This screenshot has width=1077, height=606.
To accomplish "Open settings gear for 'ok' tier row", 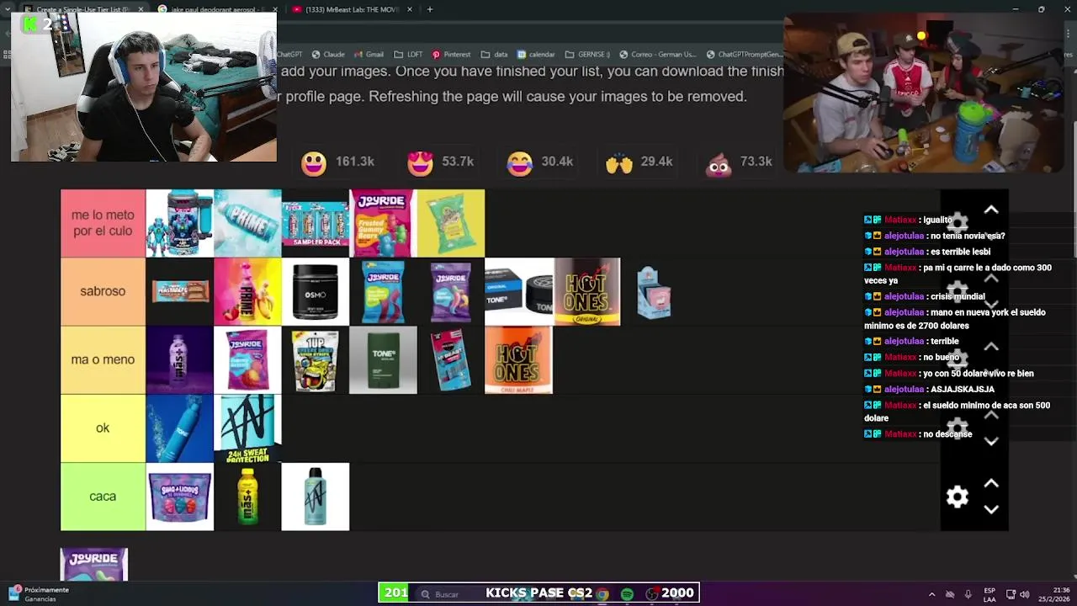I will (958, 428).
